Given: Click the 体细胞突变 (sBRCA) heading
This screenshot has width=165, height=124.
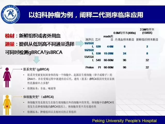Looking at the screenshot, I should click(37, 97).
